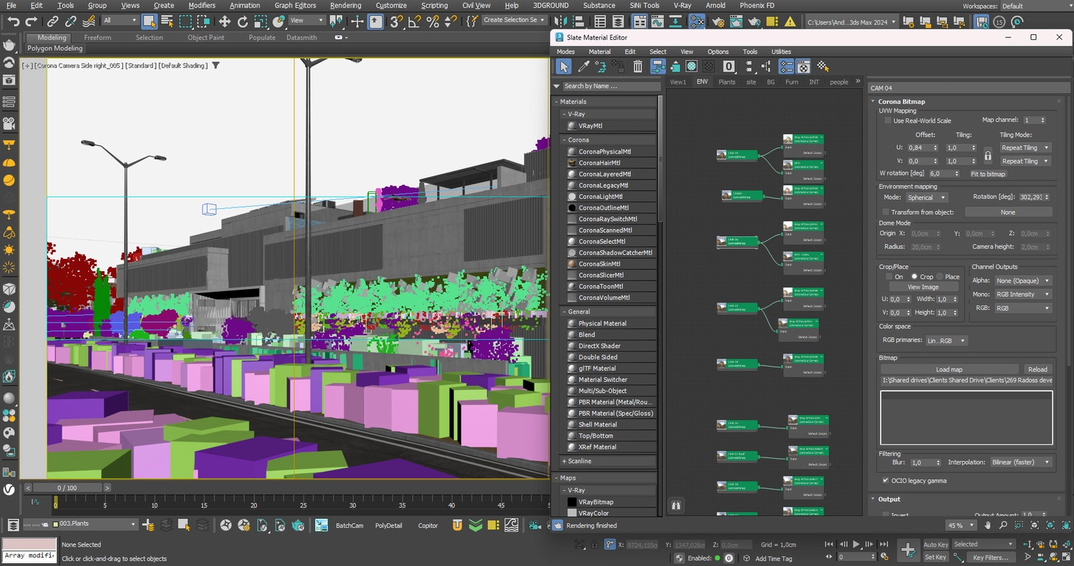Enable the Use Real-World Scale checkbox
This screenshot has height=566, width=1074.
click(888, 120)
